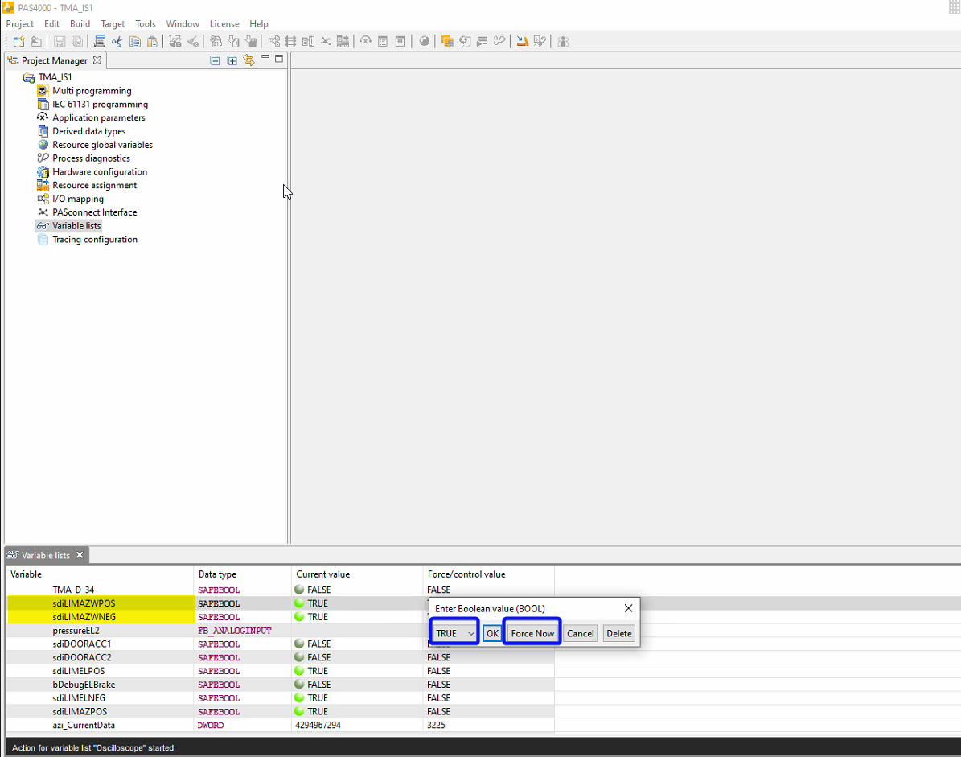Maximize the Project Manager panel

point(279,59)
